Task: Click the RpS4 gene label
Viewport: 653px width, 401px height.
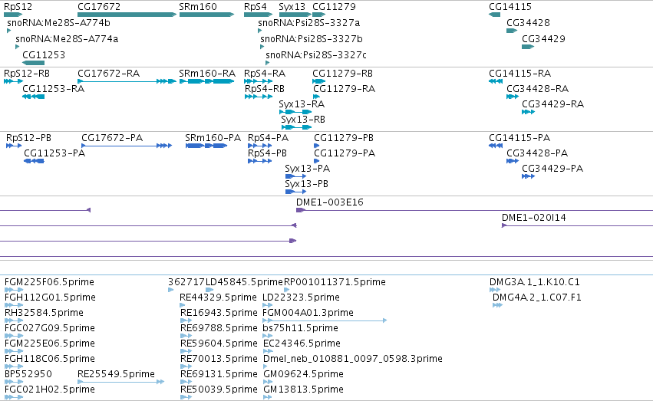Action: coord(256,7)
